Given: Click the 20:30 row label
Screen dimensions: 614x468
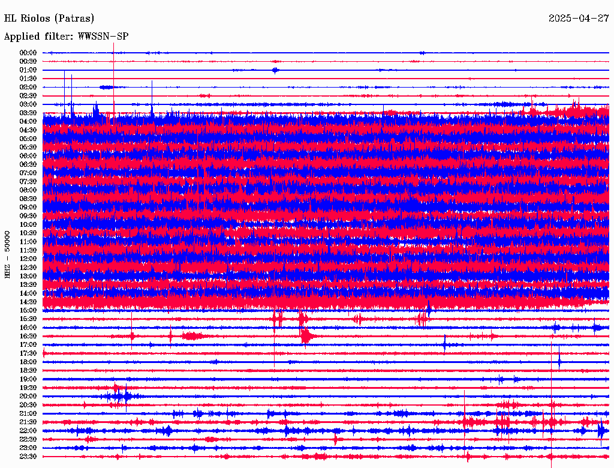Looking at the screenshot, I should pyautogui.click(x=28, y=405).
